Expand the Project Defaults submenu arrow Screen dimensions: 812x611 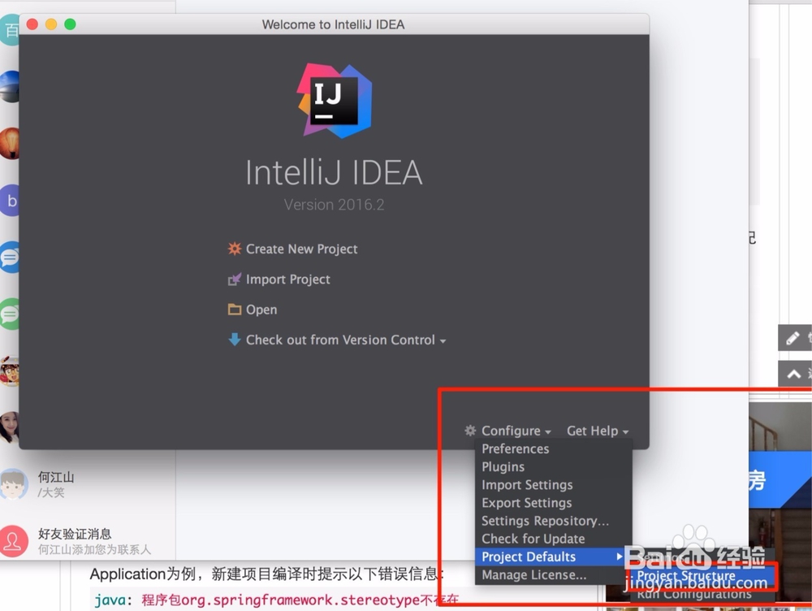pos(619,557)
